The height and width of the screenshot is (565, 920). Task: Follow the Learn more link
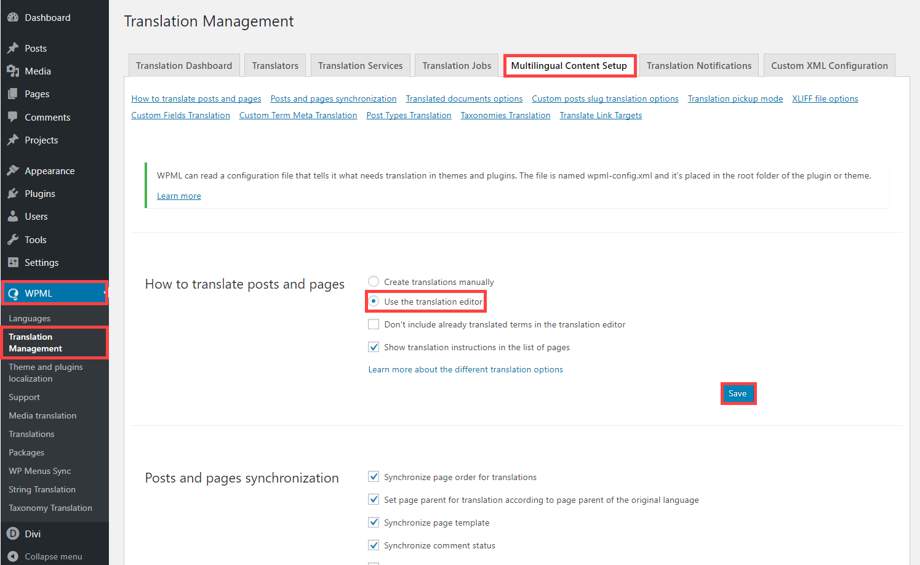[x=179, y=196]
